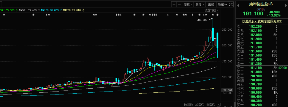
Task: Toggle fullscreen chart view icon
Action: tap(231, 4)
